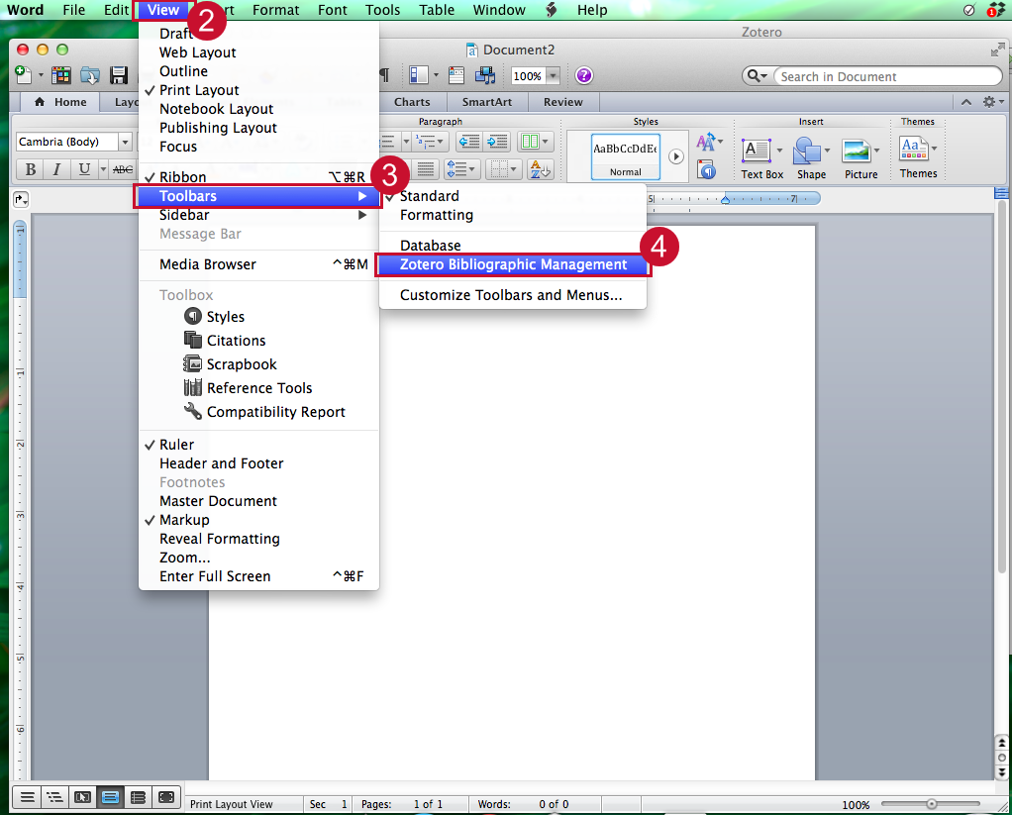Click the Themes icon
1012x815 pixels.
pyautogui.click(x=914, y=149)
